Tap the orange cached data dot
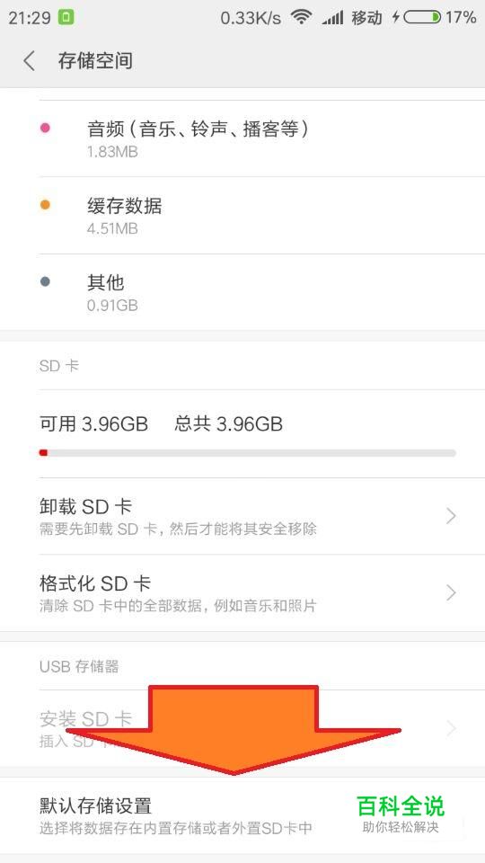 [x=45, y=205]
